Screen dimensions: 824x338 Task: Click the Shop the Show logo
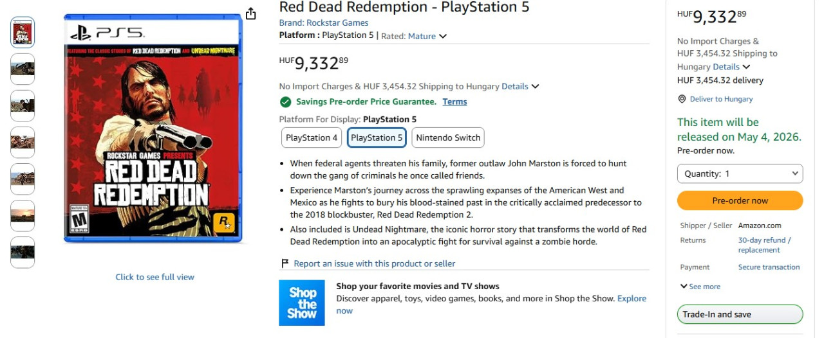click(302, 303)
